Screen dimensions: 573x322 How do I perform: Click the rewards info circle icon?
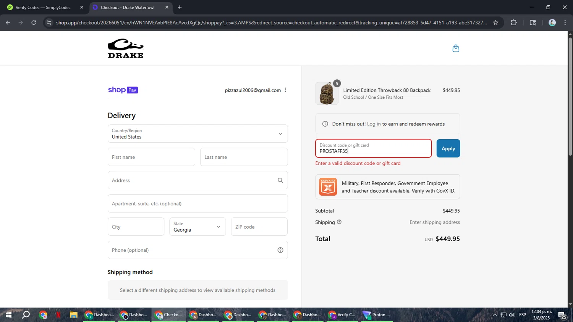(x=325, y=124)
